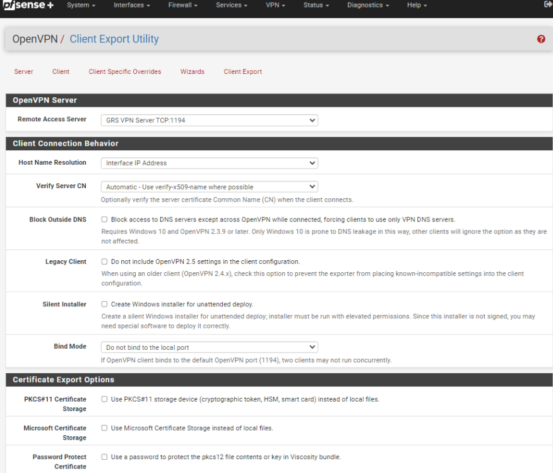Open the Diagnostics menu
Screen dimensions: 553x473
click(368, 5)
